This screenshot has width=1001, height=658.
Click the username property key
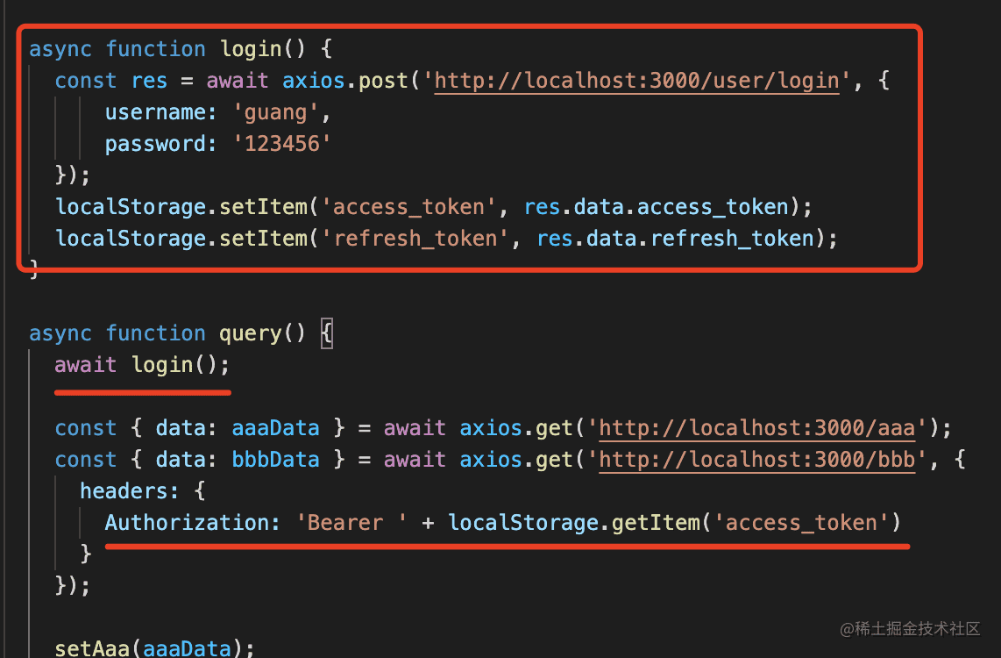pos(156,112)
